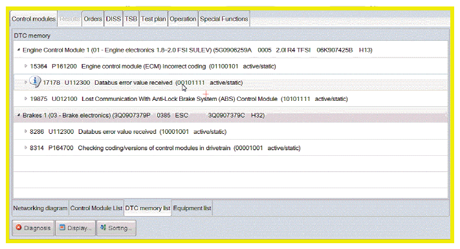Screen dimensions: 460x249
Task: Click the Display button's screen icon
Action: (x=62, y=227)
